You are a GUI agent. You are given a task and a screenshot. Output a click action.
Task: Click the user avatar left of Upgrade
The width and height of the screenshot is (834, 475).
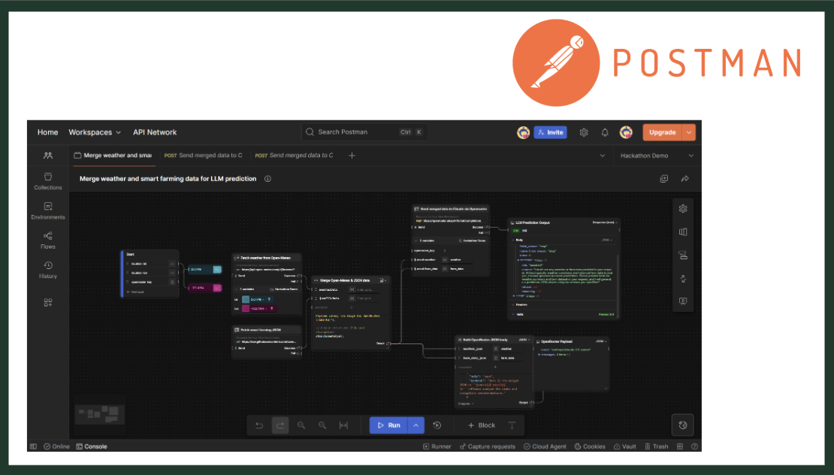tap(626, 132)
